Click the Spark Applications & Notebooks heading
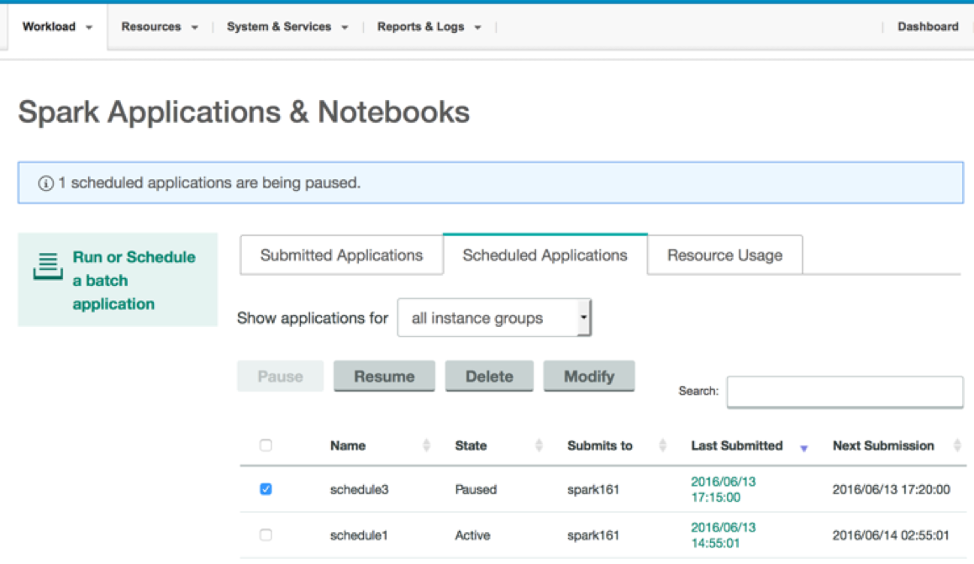This screenshot has height=564, width=974. (244, 113)
